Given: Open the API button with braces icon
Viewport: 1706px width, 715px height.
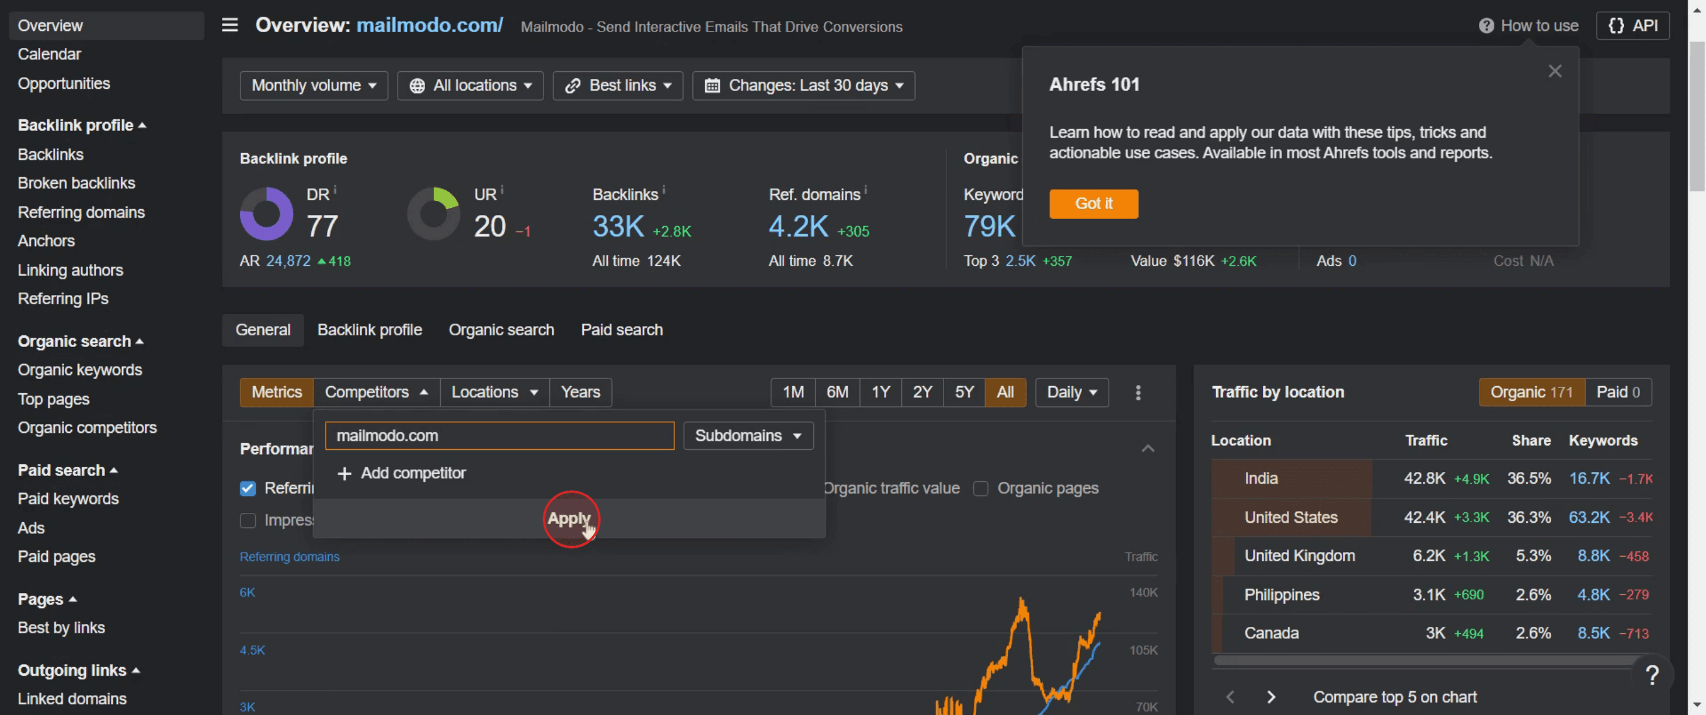Looking at the screenshot, I should 1632,26.
